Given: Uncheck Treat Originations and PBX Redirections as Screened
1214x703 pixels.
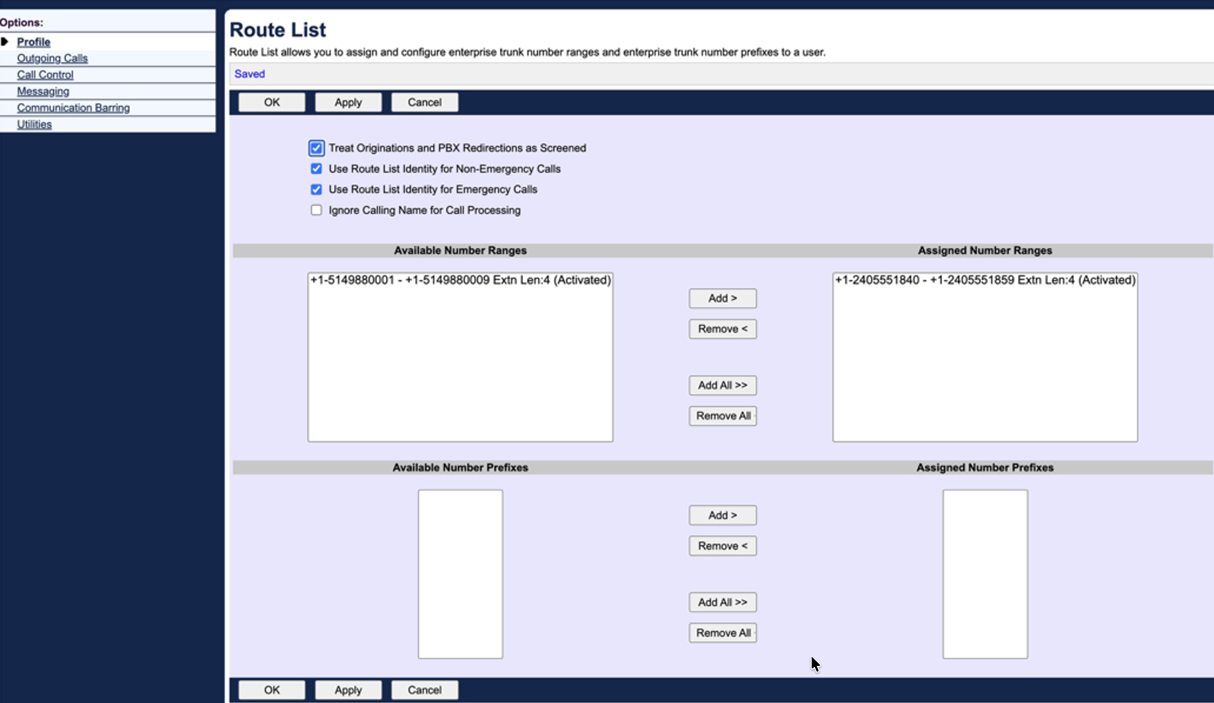Looking at the screenshot, I should click(316, 148).
